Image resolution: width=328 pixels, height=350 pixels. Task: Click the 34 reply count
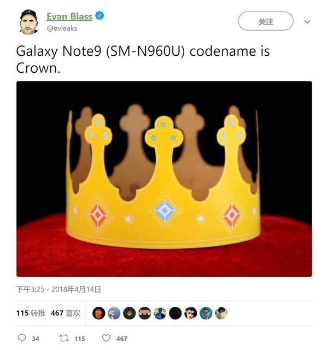(36, 339)
